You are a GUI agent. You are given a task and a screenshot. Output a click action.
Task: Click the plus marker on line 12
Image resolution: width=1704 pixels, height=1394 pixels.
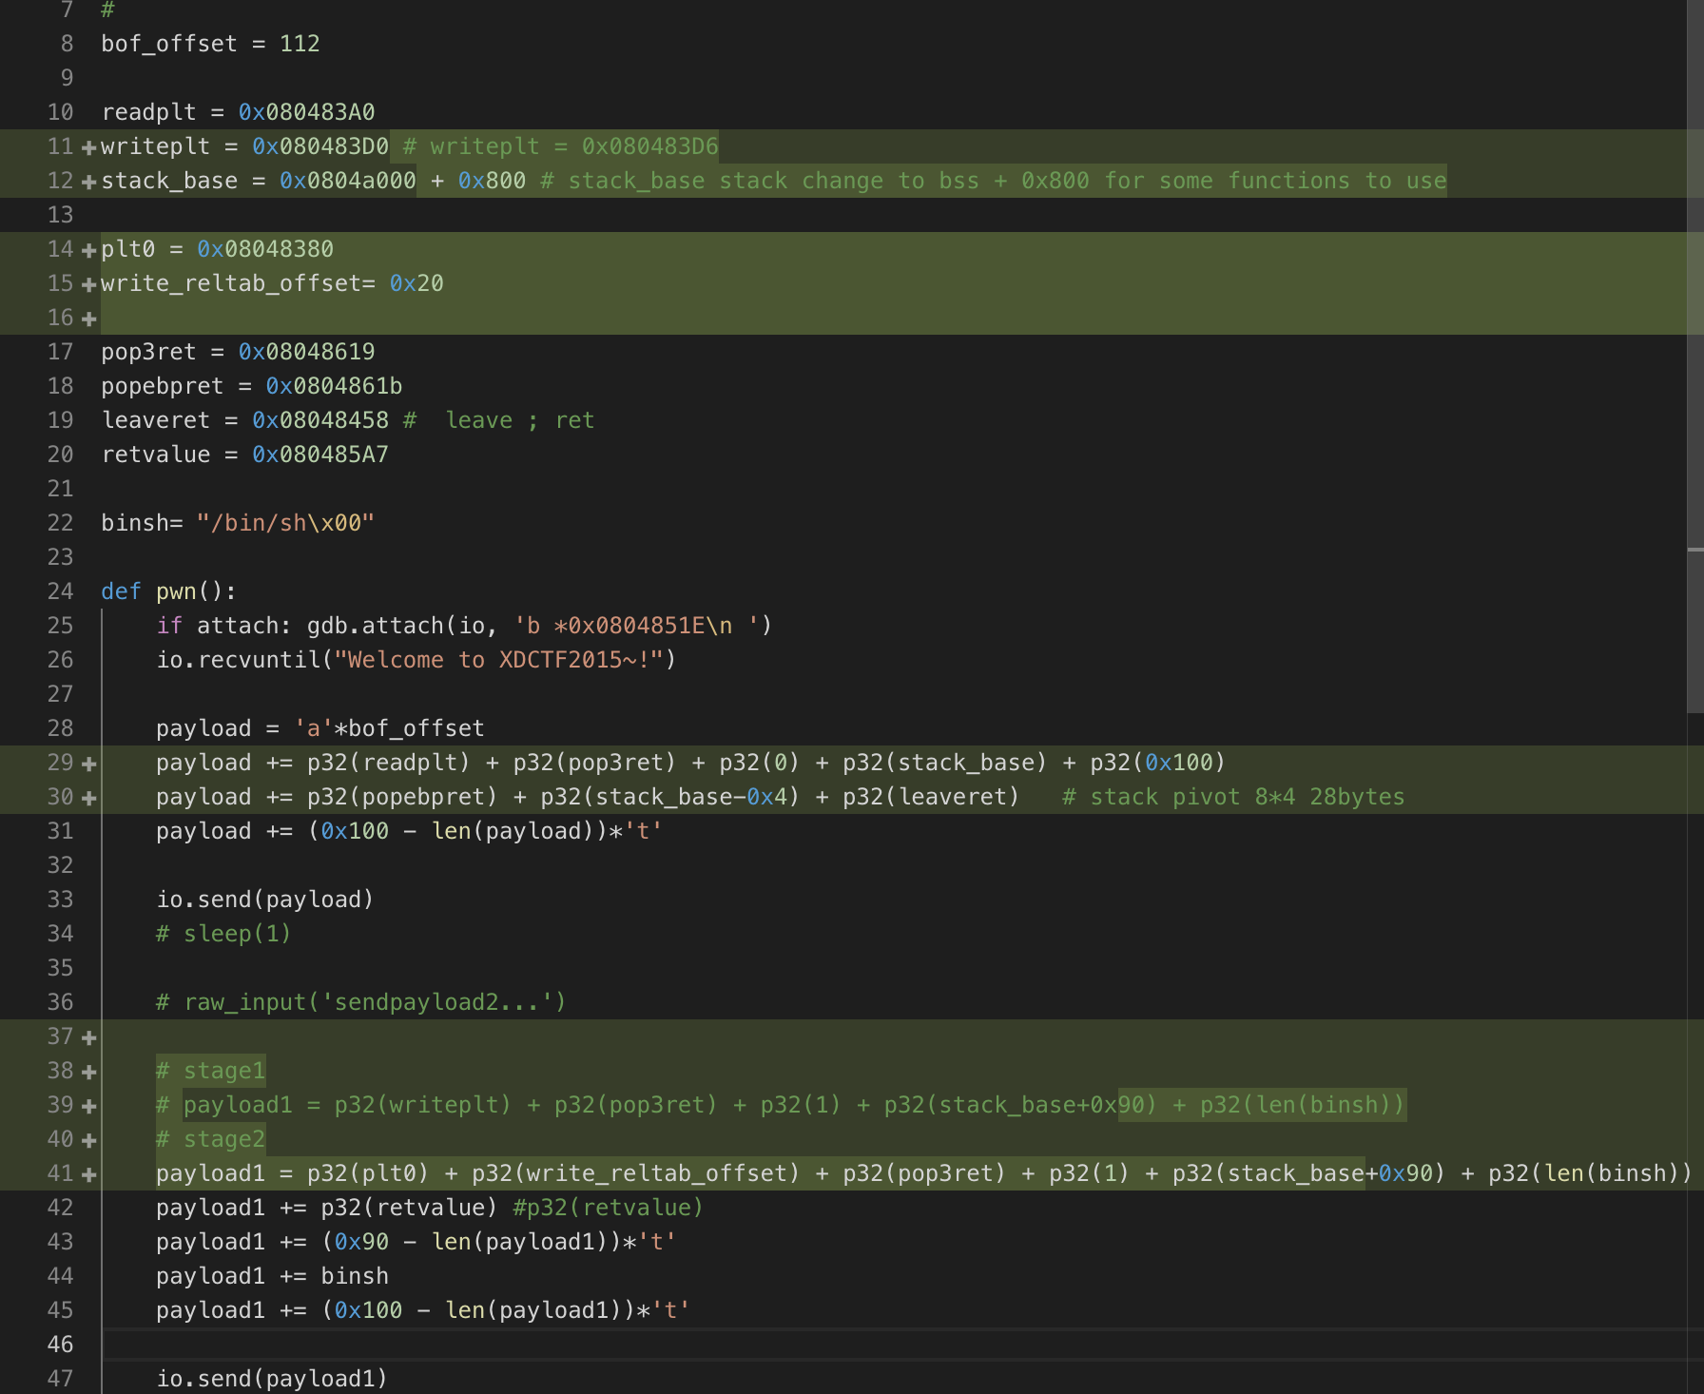click(88, 182)
